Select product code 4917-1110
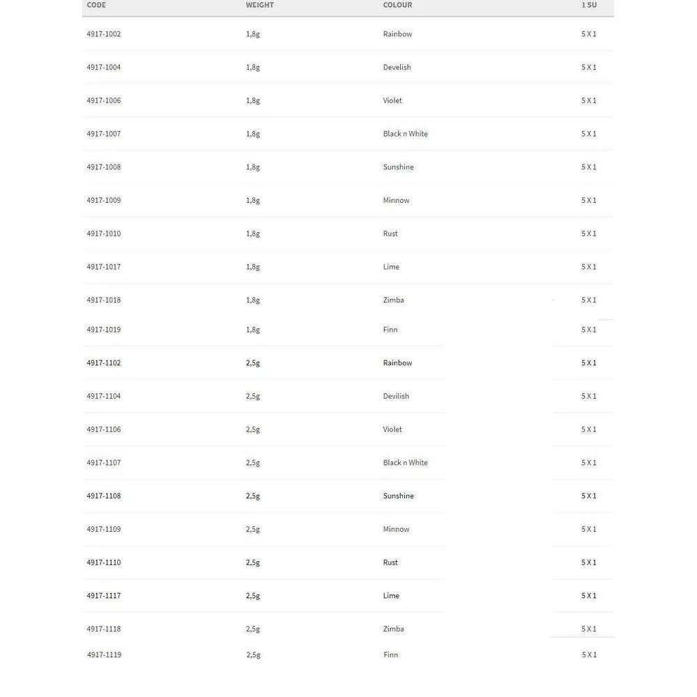 104,562
